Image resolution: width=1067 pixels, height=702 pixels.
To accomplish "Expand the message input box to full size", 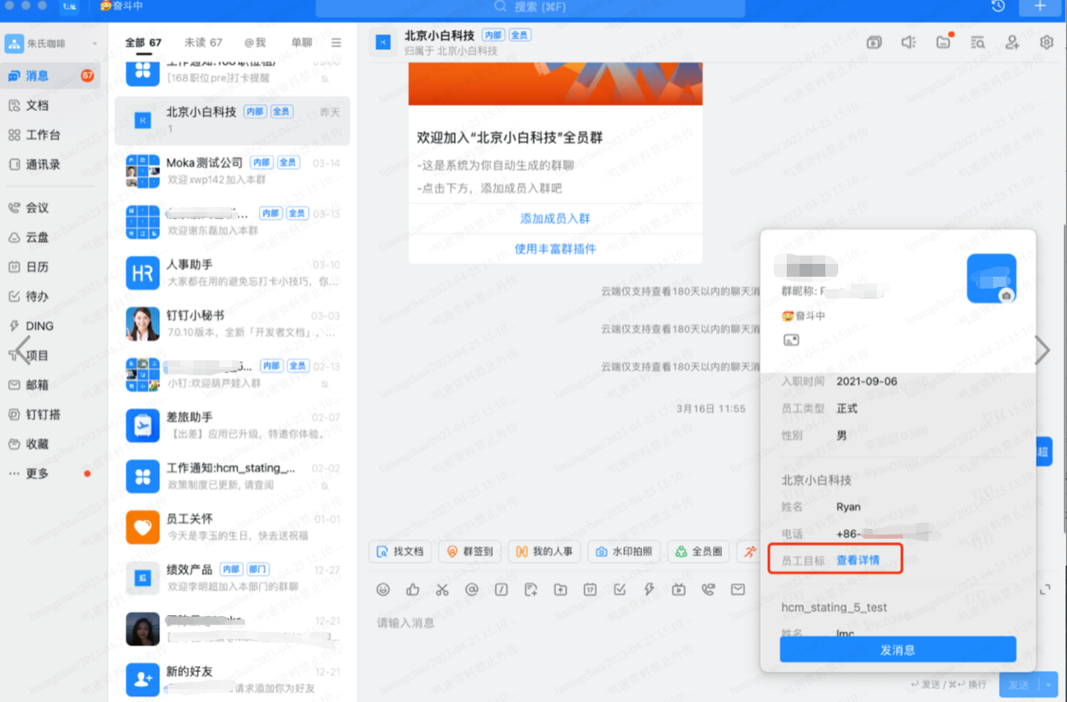I will (x=1046, y=589).
